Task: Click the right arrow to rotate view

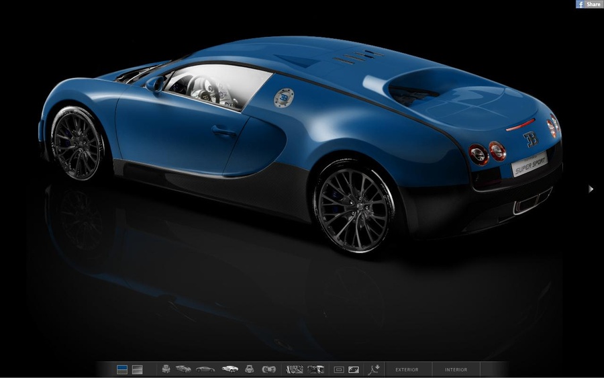Action: 591,189
